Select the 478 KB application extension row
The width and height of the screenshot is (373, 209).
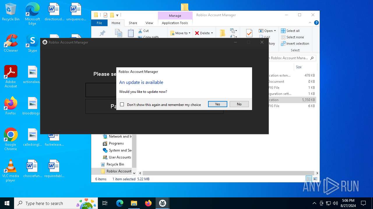pyautogui.click(x=292, y=75)
